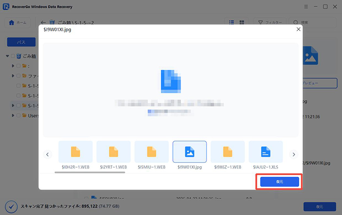Click the thumbnail strip horizontal scrollbar
The width and height of the screenshot is (342, 215).
click(90, 172)
